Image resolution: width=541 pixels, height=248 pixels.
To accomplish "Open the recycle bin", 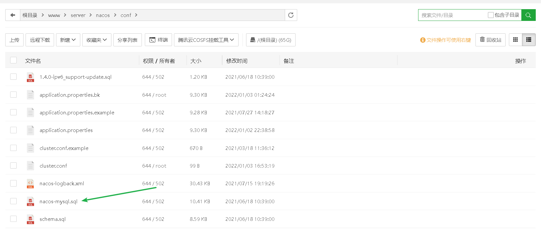I will tap(491, 40).
